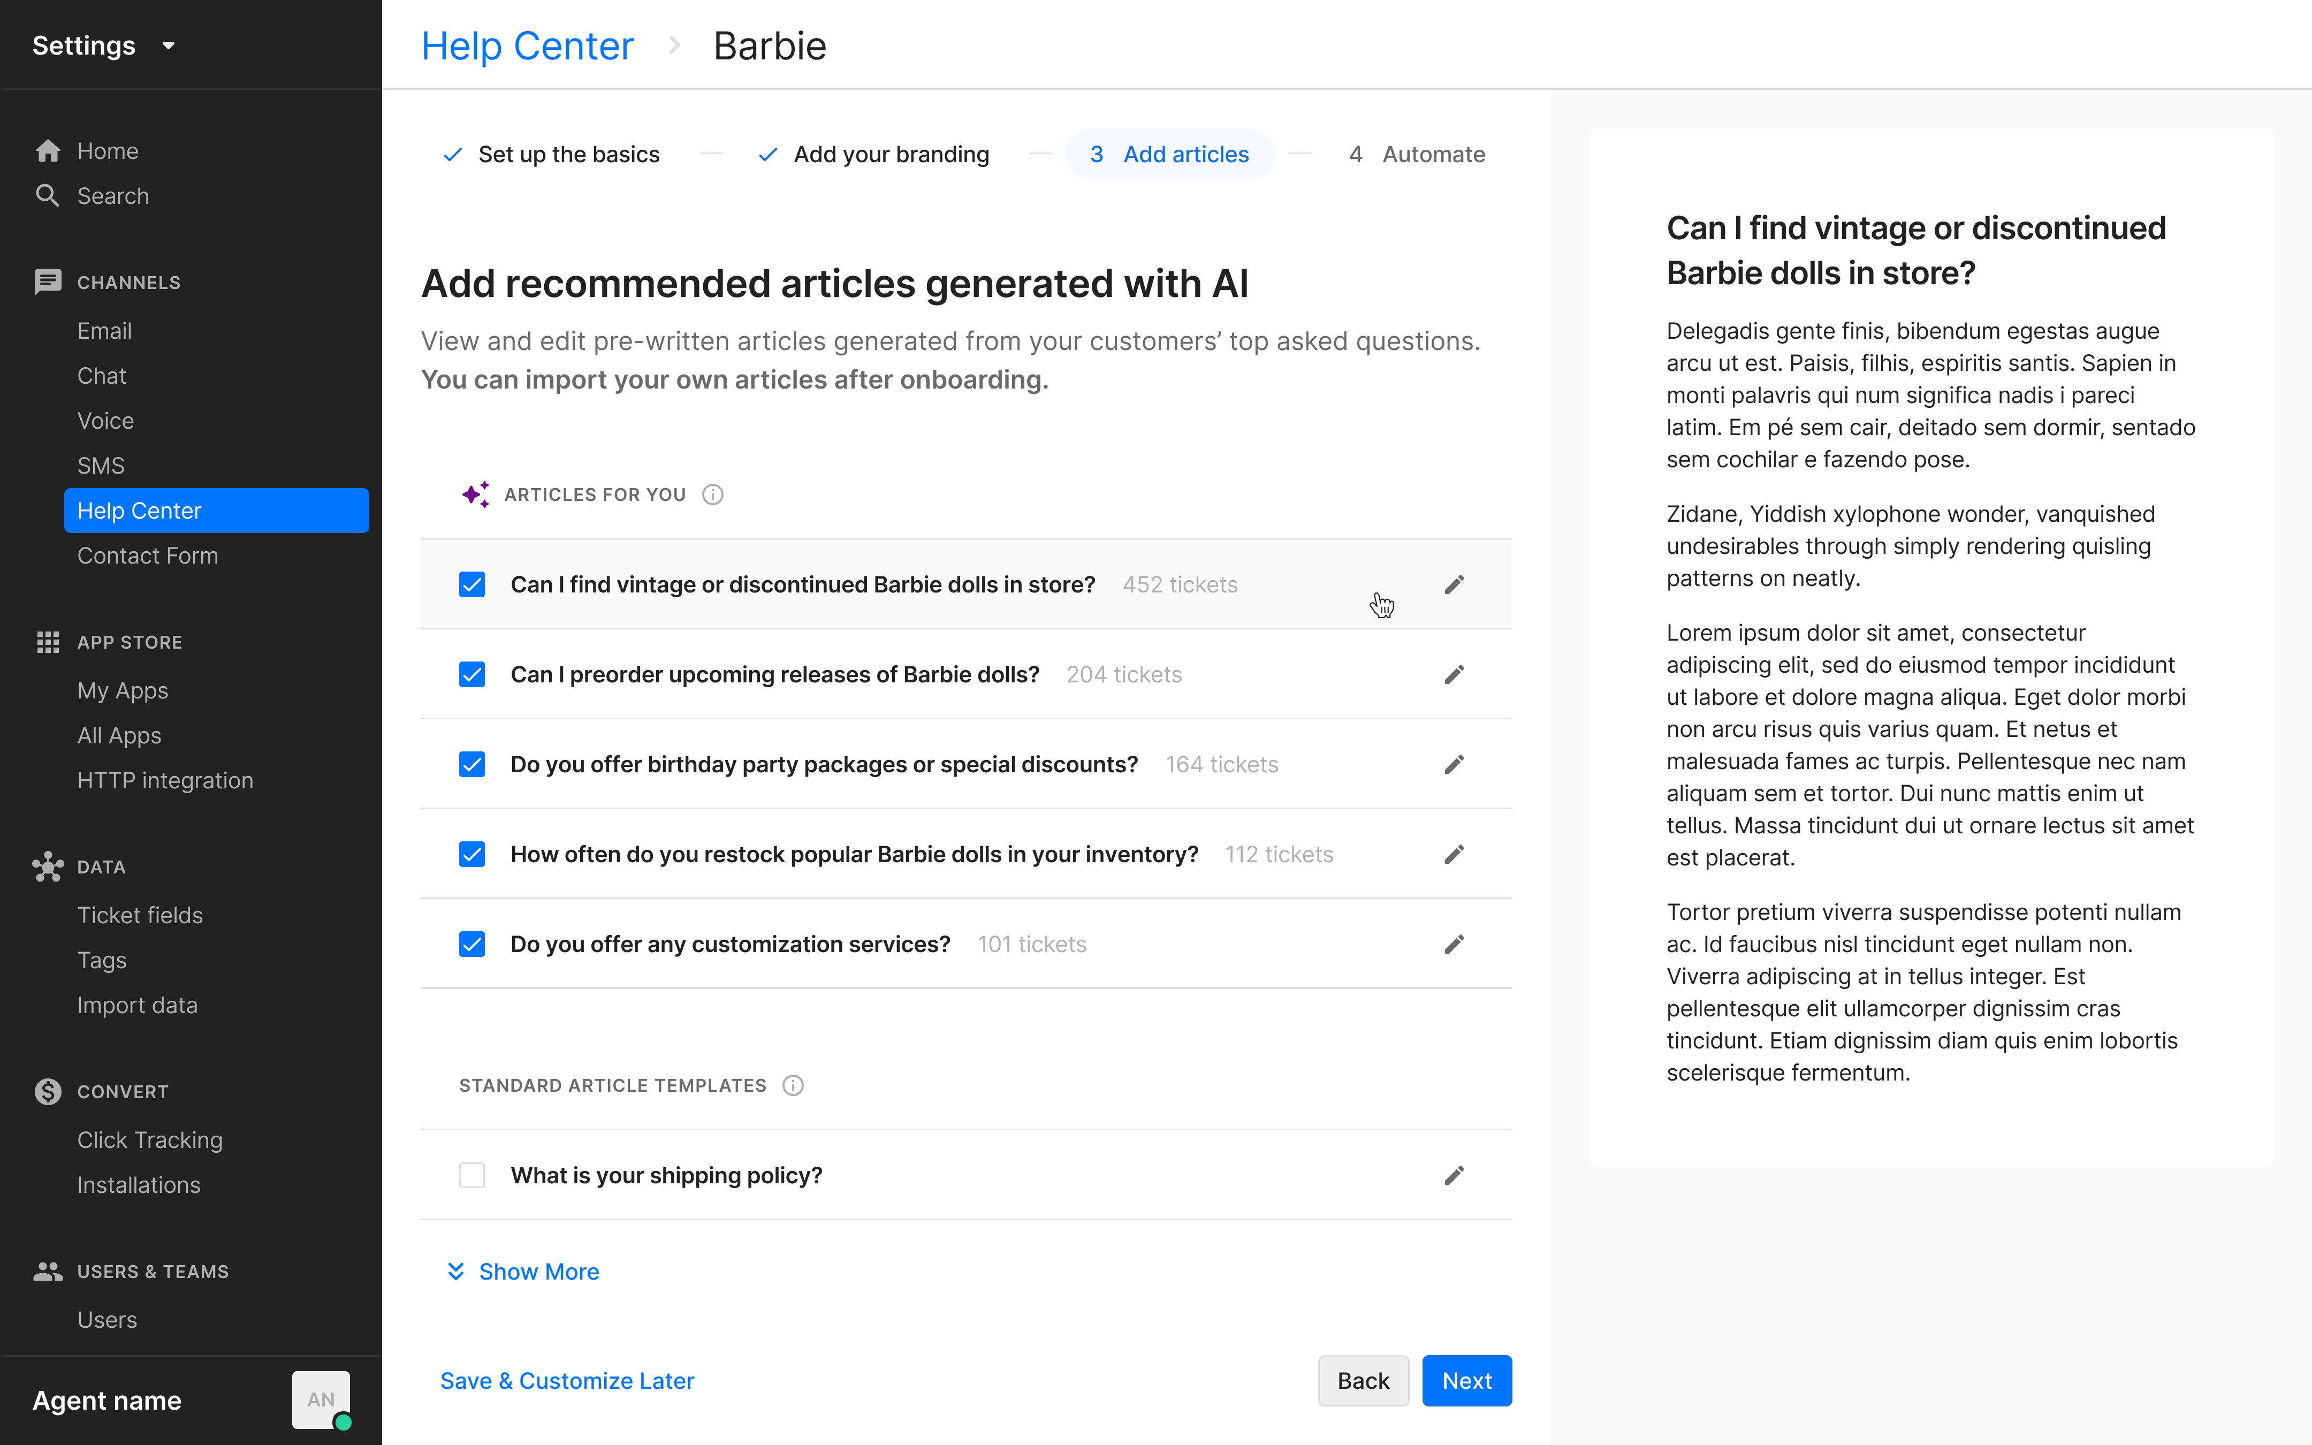The image size is (2312, 1445).
Task: Uncheck the birthday party packages article
Action: [x=472, y=765]
